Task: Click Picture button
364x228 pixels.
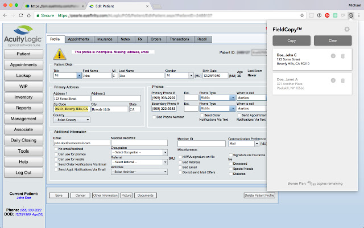Action: tap(126, 196)
